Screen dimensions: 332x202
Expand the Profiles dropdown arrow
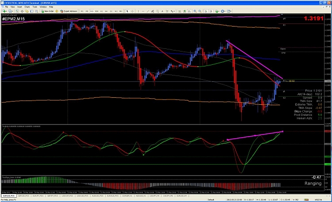point(13,11)
